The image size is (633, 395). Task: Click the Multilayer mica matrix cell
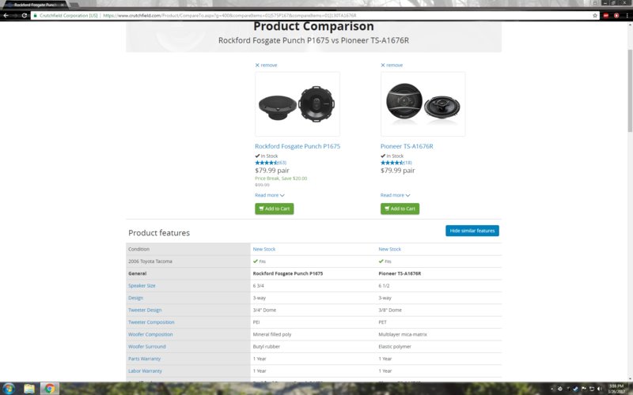(x=403, y=334)
